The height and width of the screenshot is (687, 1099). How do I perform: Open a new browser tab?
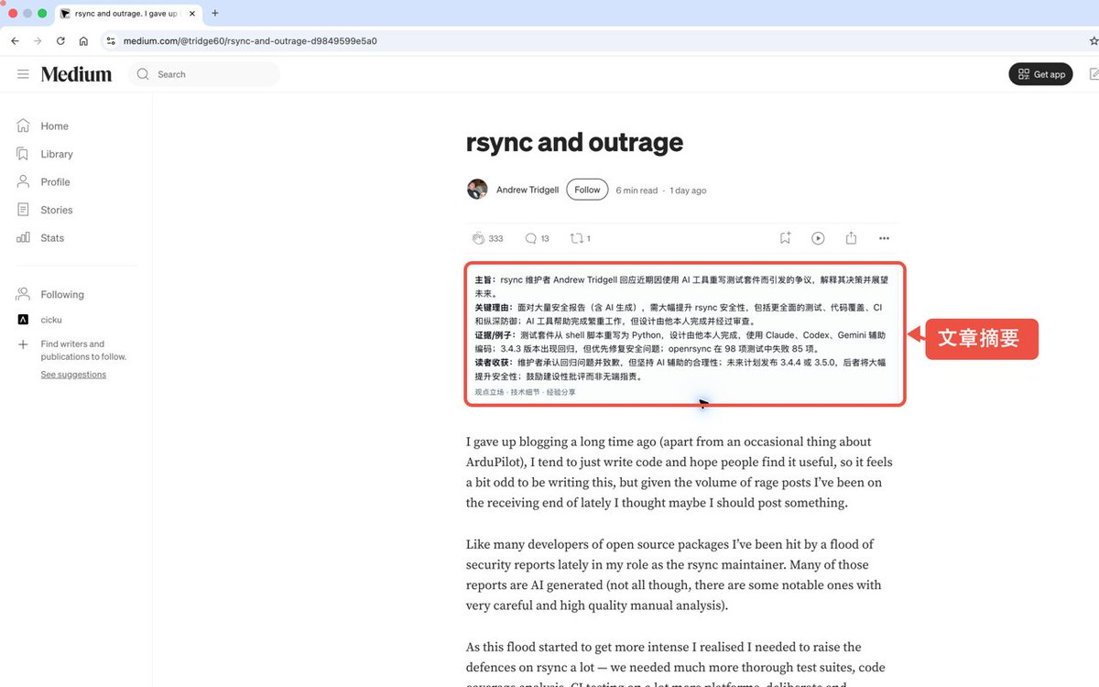coord(215,14)
